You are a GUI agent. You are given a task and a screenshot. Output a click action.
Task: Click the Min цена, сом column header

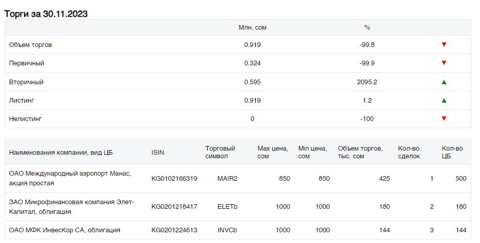(313, 152)
